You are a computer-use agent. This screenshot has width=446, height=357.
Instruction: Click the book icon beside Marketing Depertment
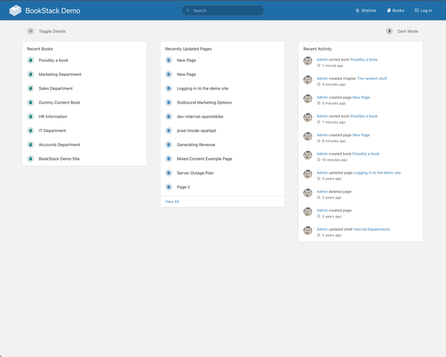point(31,74)
